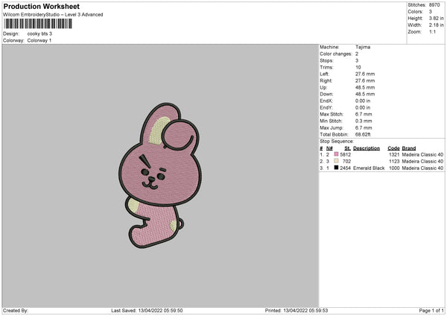
Task: Click Total Bobbin value 68.62ft
Action: click(x=363, y=134)
